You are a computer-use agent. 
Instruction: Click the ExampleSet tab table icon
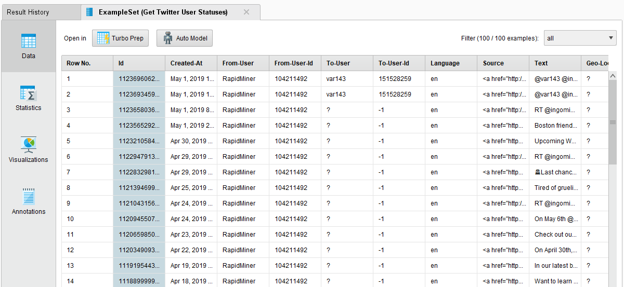pyautogui.click(x=90, y=12)
